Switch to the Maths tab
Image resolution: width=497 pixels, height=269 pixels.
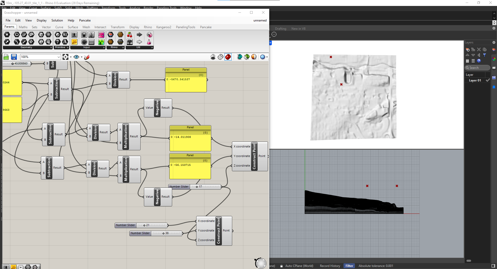click(23, 27)
